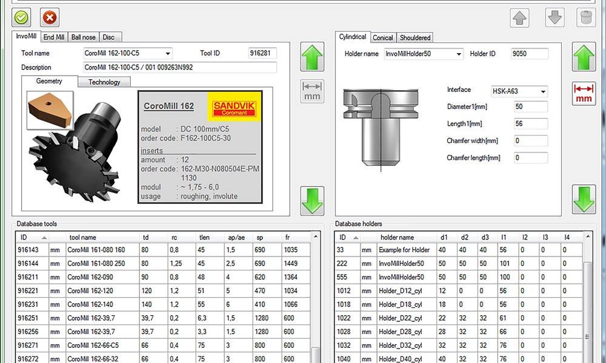Sort holders by d1 column header
Screen dimensions: 606x363
(447, 238)
